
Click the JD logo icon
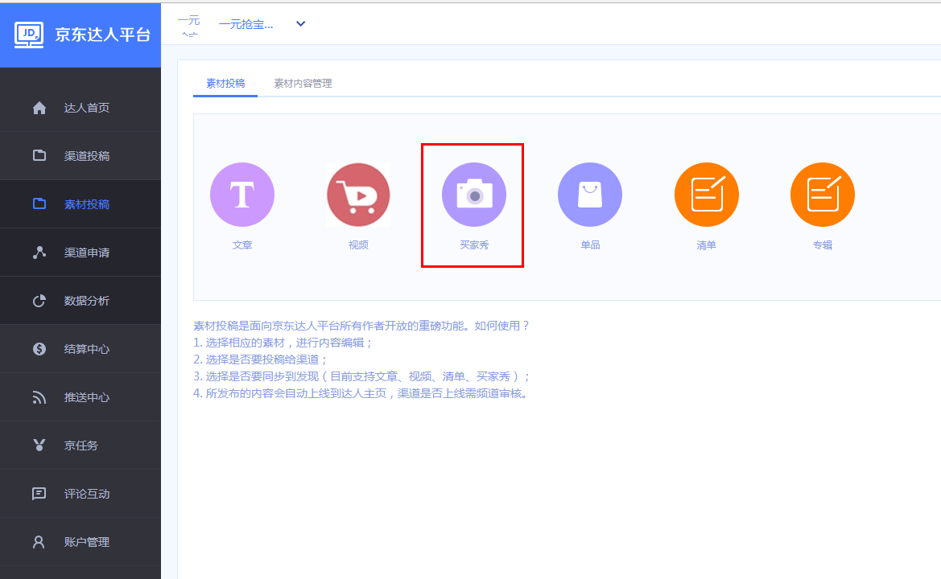[x=29, y=34]
